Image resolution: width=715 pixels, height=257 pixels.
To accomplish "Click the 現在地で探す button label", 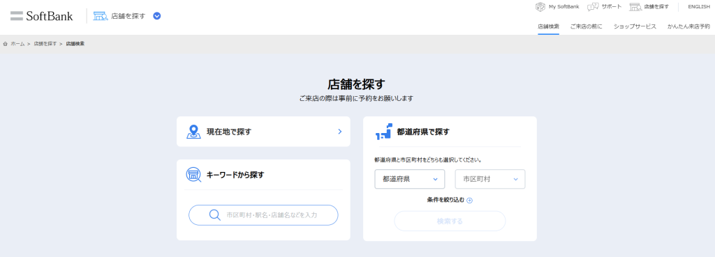I will coord(229,132).
